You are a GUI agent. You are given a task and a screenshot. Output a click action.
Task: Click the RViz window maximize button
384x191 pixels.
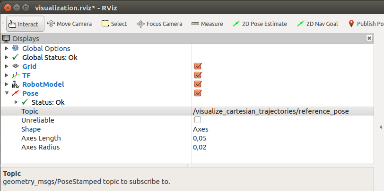coord(26,8)
